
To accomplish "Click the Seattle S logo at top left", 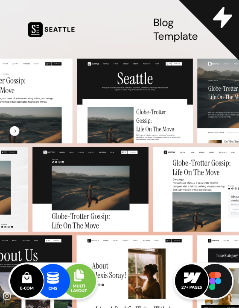I will click(35, 30).
